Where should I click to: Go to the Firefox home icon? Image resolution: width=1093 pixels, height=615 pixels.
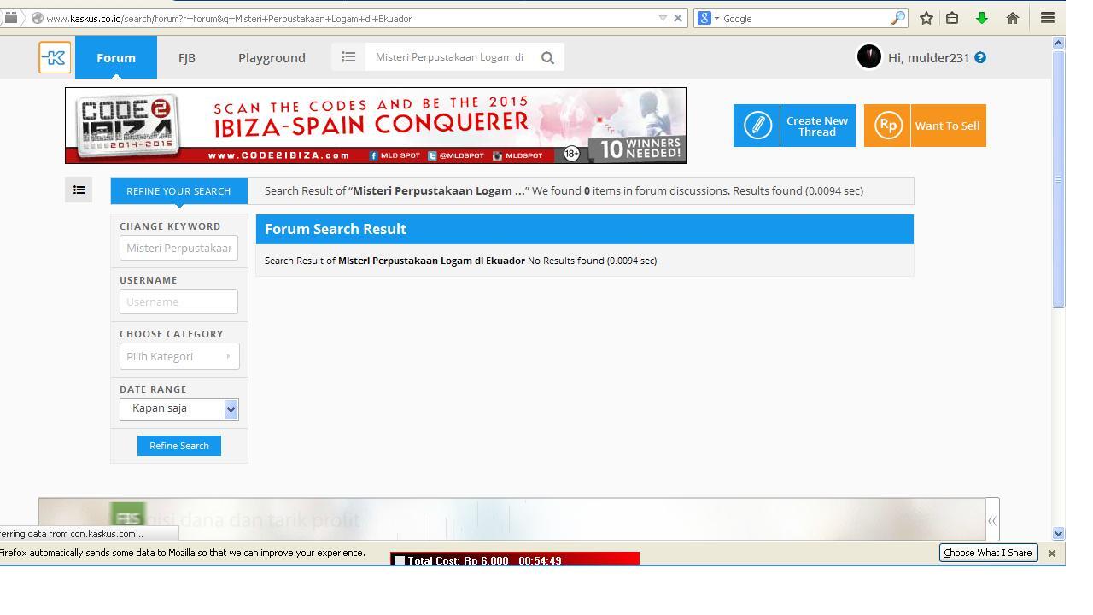point(1012,18)
